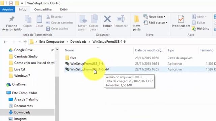
Task: Select Como criar um live cd sidebar folder
Action: pos(31,63)
